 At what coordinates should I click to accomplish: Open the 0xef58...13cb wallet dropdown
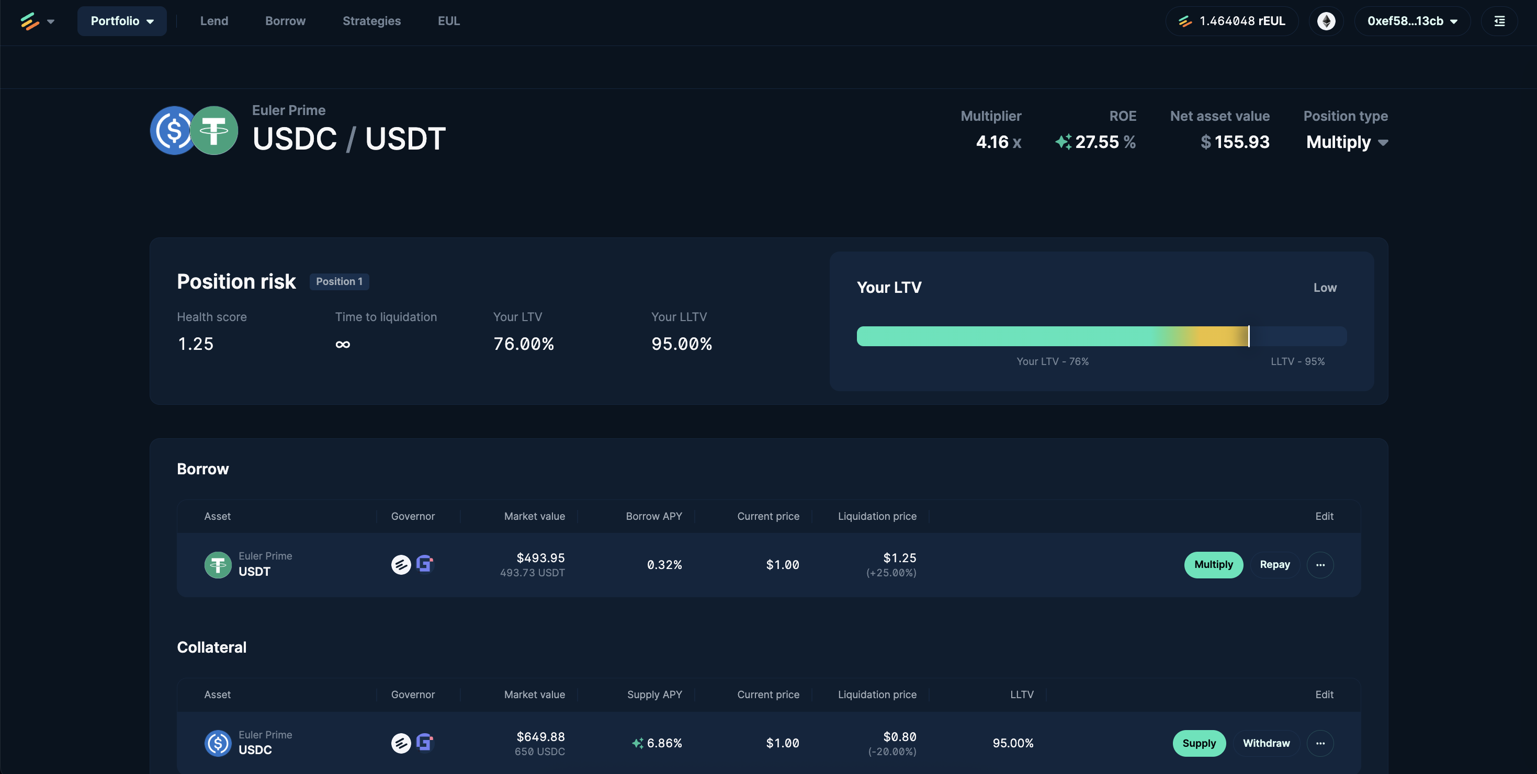[1412, 21]
